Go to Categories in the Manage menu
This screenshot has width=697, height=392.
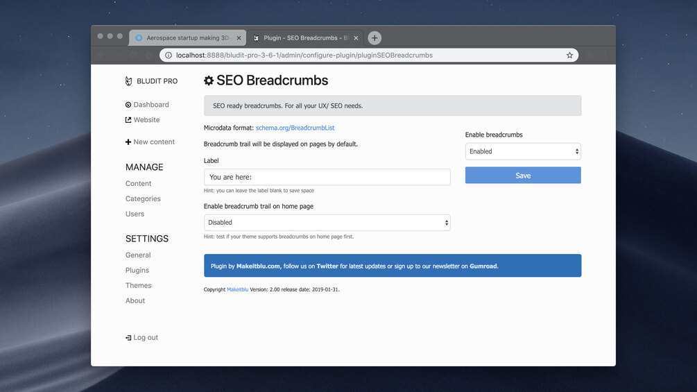143,199
